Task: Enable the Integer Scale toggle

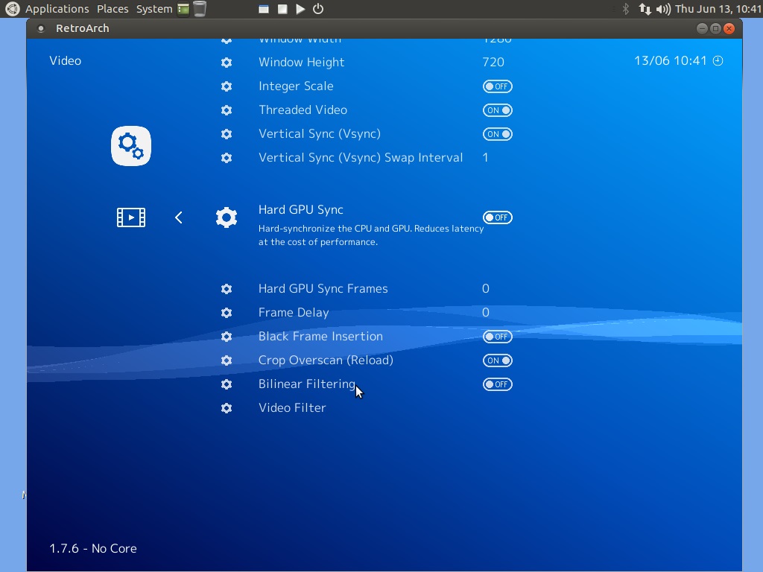Action: click(497, 86)
